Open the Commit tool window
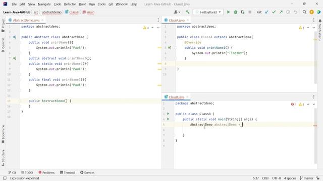This screenshot has height=181, width=323. pos(3,45)
